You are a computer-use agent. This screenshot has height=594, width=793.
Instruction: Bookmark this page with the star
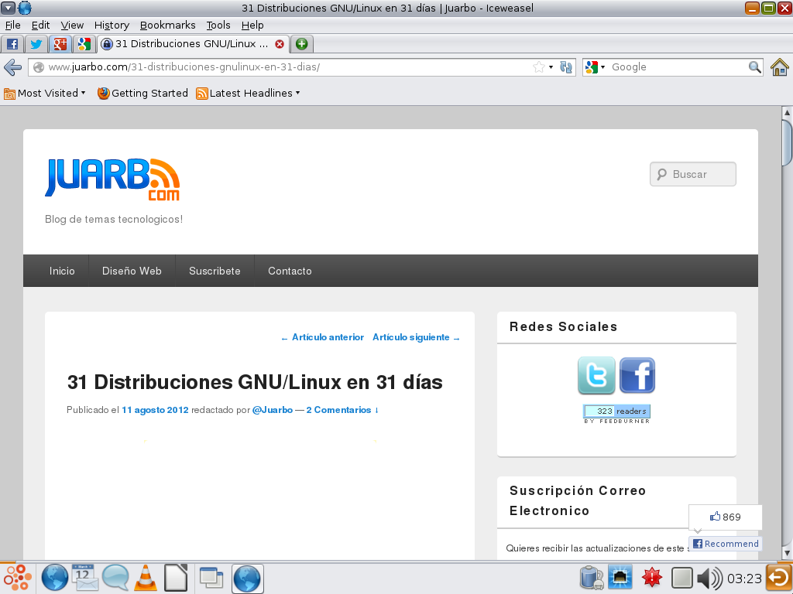pyautogui.click(x=539, y=67)
